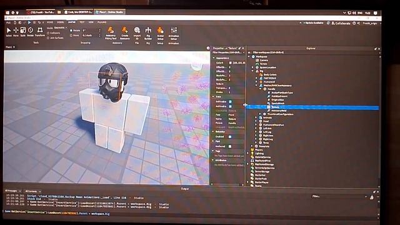Open the Recycle Bin taskbar icon
The width and height of the screenshot is (400, 225).
click(17, 12)
